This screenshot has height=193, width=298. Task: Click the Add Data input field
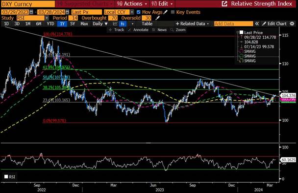click(x=234, y=23)
